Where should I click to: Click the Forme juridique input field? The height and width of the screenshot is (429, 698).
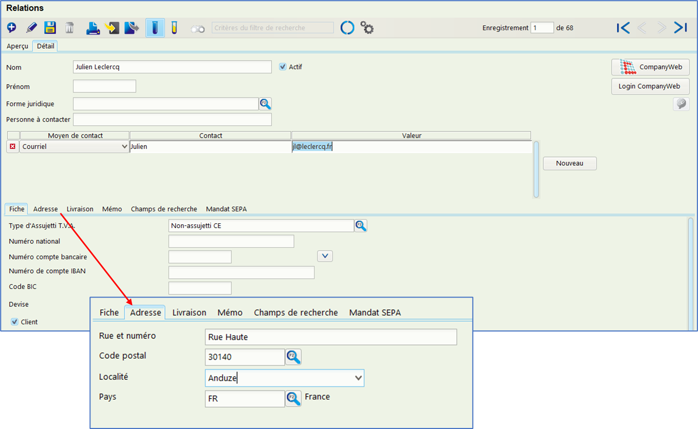[166, 104]
